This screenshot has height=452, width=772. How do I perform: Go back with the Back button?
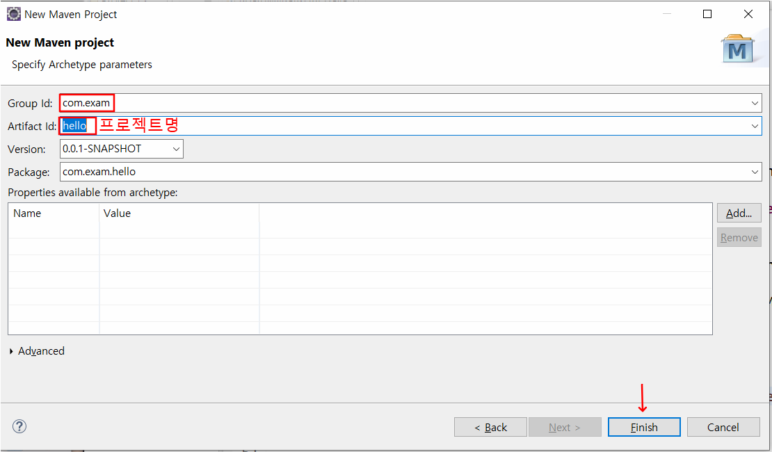coord(490,427)
